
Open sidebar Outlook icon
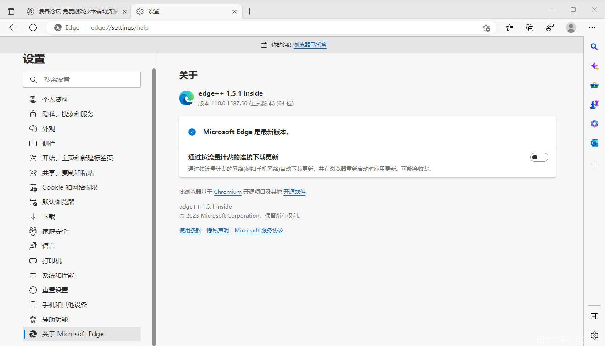[x=594, y=143]
